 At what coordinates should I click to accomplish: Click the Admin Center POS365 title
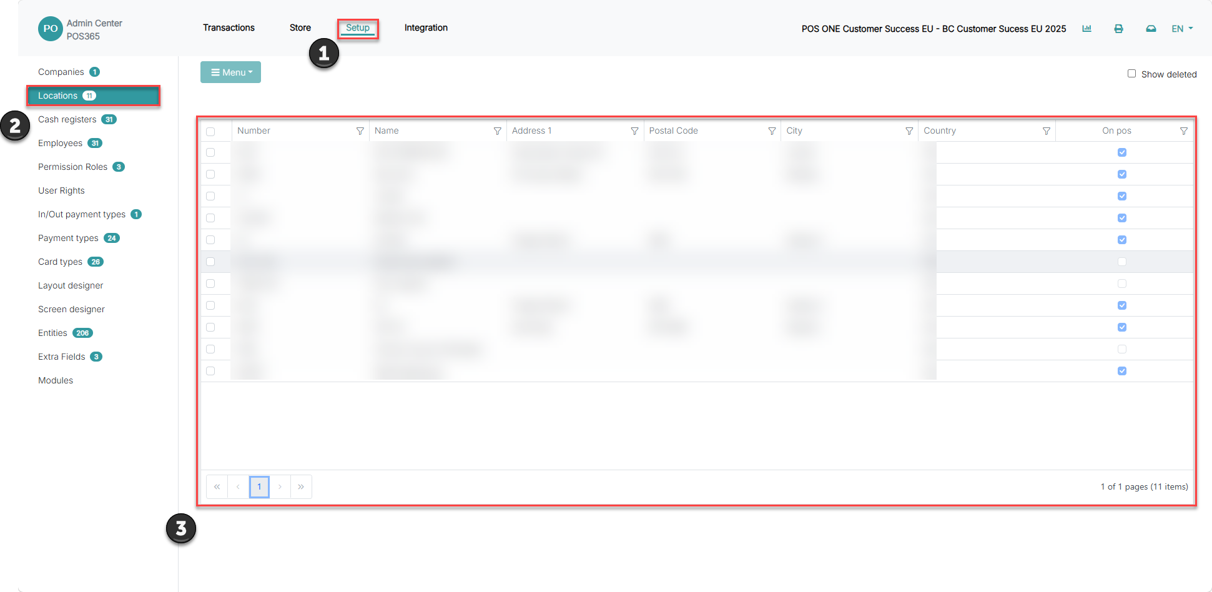coord(94,29)
